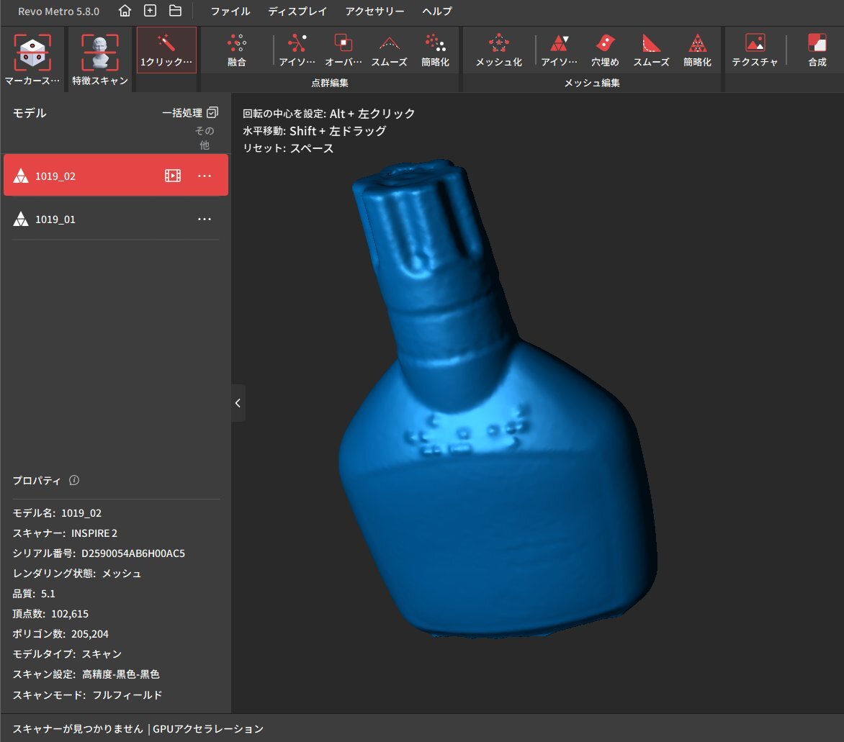Click the Meshing (メッシュ化) tool

coord(498,50)
